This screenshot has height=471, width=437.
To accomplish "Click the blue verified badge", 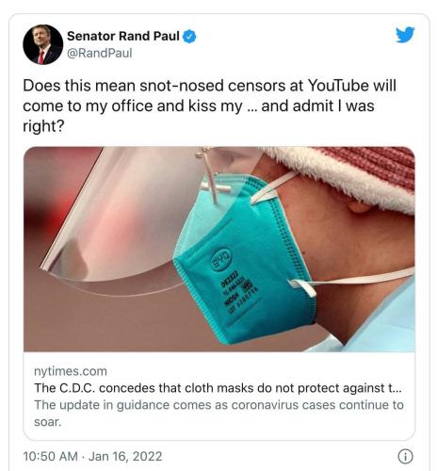I will click(189, 37).
